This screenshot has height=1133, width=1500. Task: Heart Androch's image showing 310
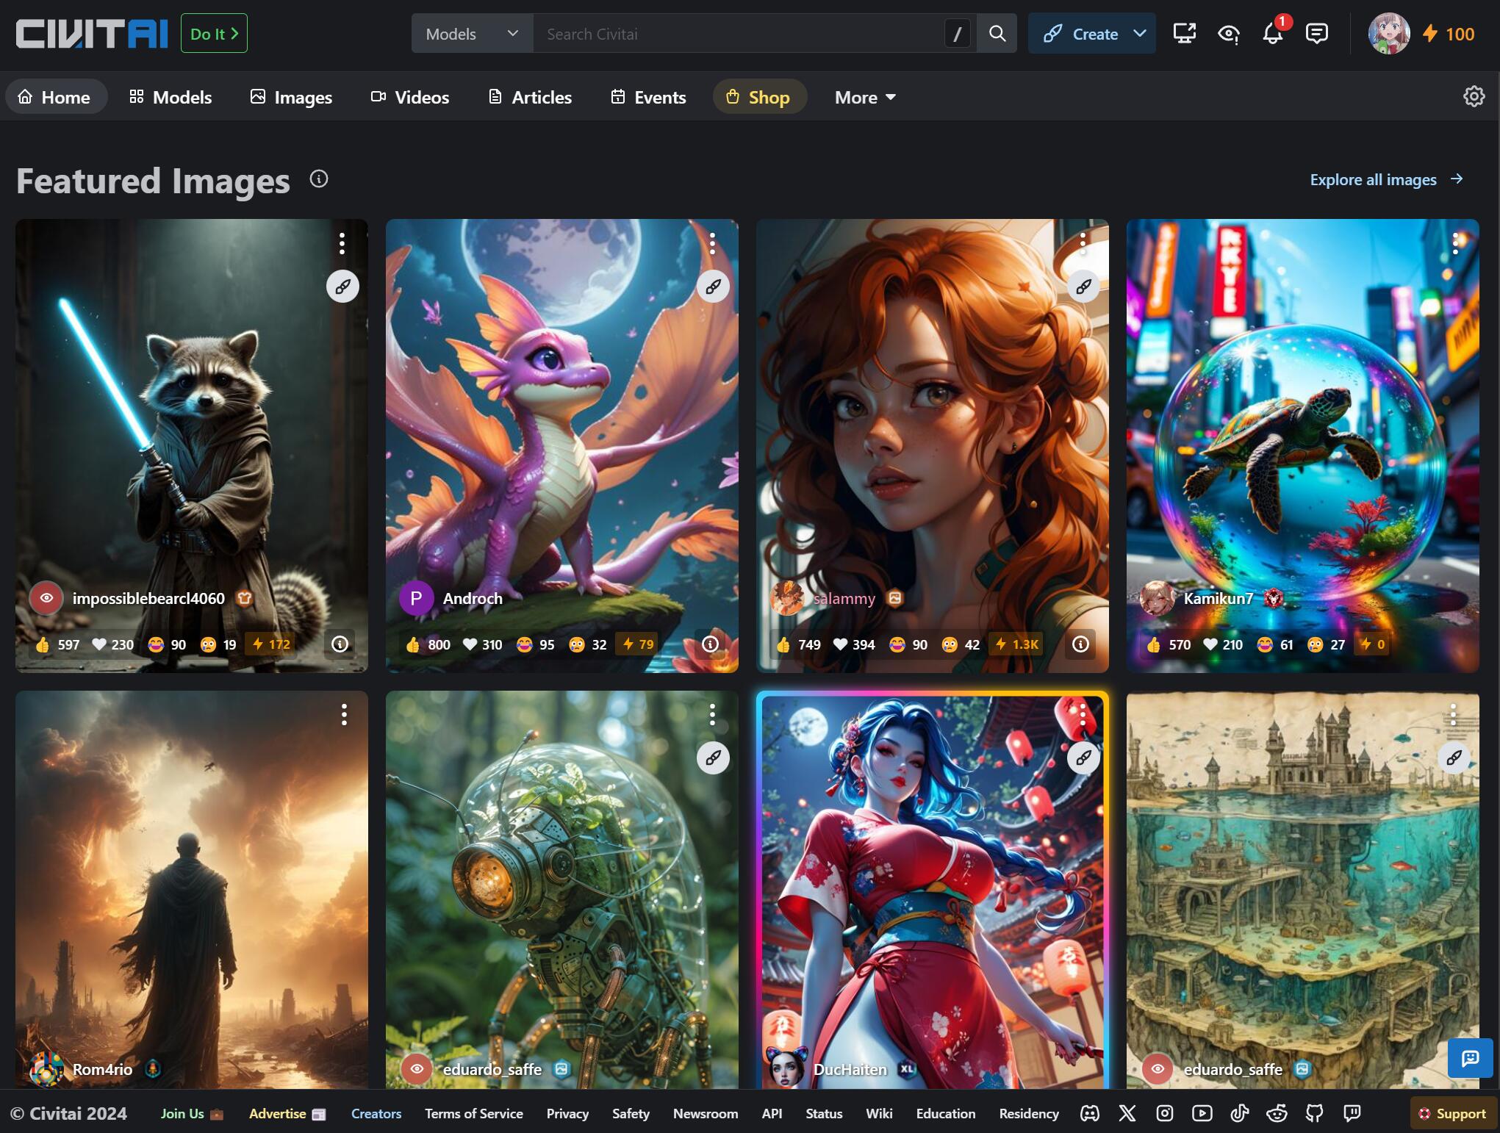pos(482,644)
